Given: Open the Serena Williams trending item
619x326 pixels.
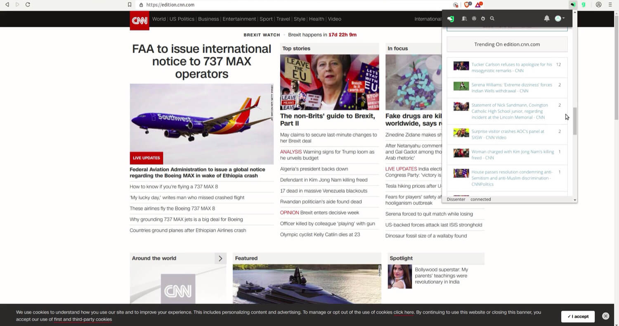Looking at the screenshot, I should click(512, 88).
